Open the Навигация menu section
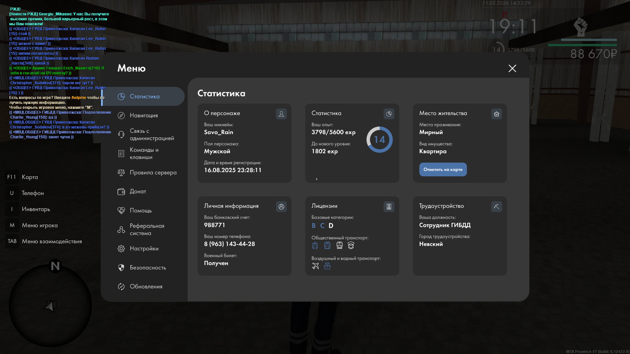This screenshot has width=630, height=354. click(x=144, y=115)
